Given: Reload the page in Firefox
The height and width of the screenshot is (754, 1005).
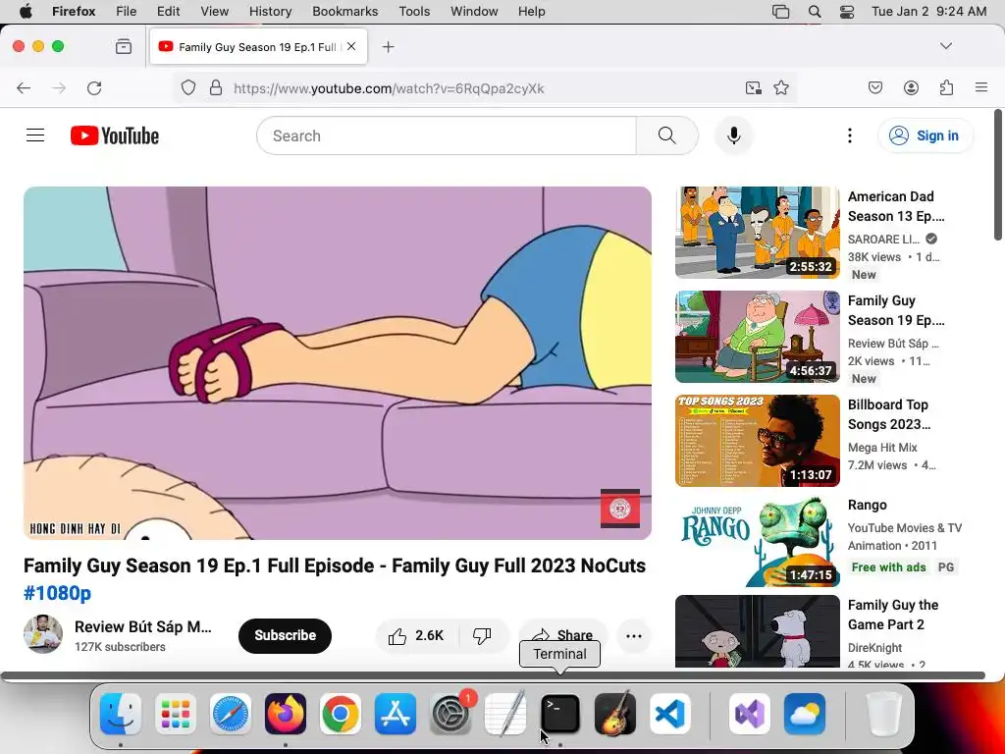Looking at the screenshot, I should click(x=94, y=88).
